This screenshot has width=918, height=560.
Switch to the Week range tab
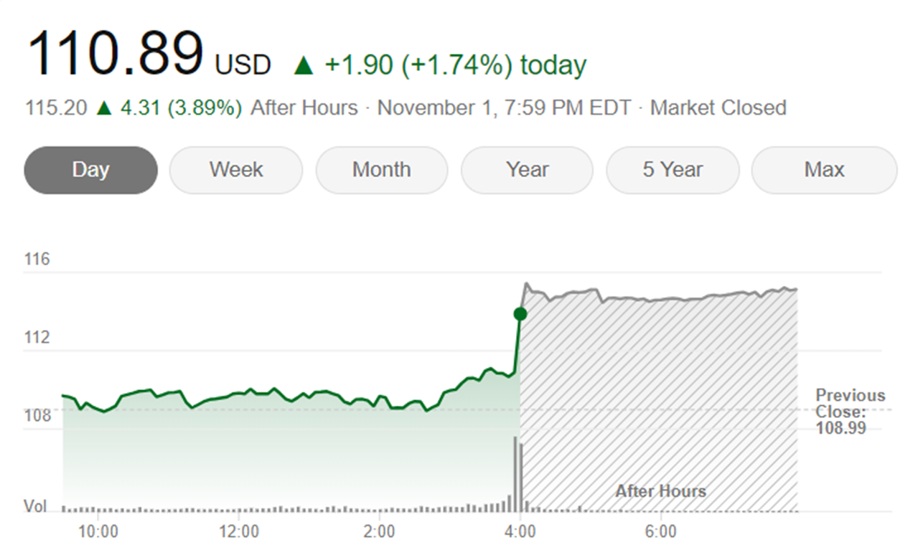pos(235,170)
